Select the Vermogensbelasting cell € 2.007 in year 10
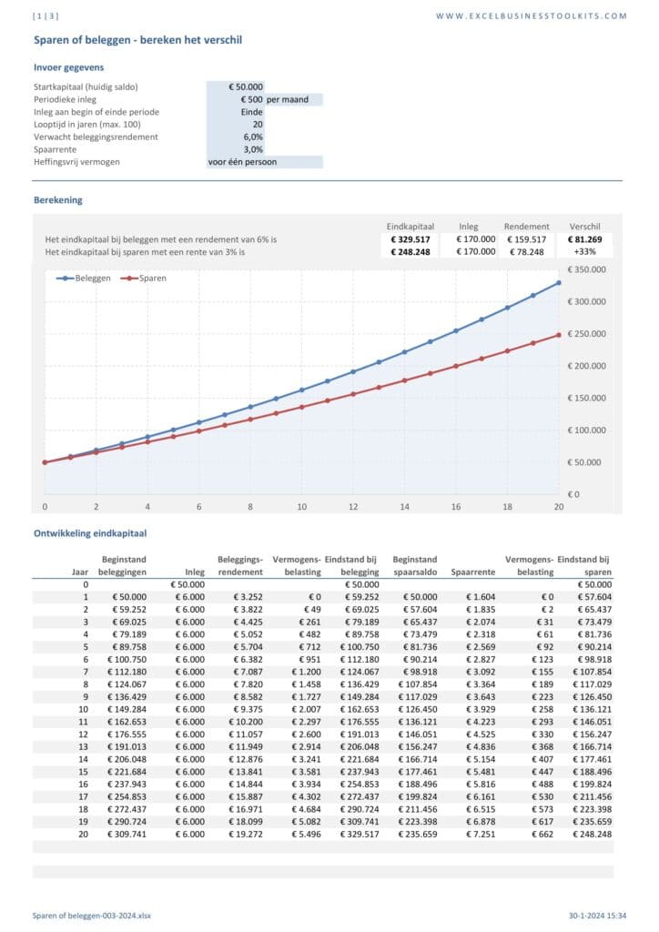This screenshot has width=659, height=932. (x=306, y=709)
